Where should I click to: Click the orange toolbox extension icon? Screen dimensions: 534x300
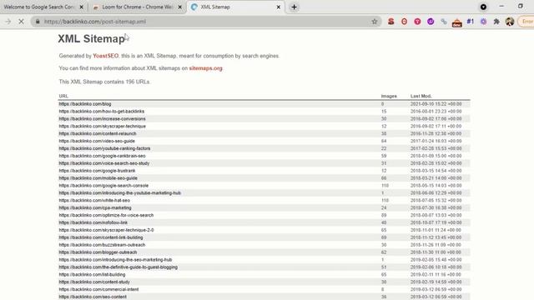click(456, 22)
